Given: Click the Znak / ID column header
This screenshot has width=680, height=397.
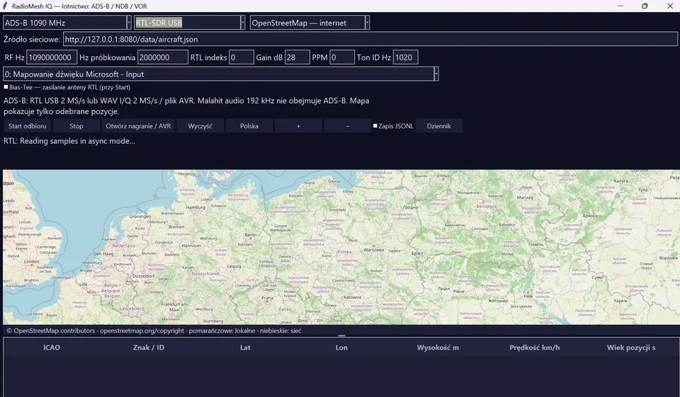Looking at the screenshot, I should 148,347.
